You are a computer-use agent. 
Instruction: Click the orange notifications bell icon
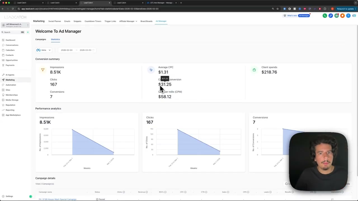342,16
